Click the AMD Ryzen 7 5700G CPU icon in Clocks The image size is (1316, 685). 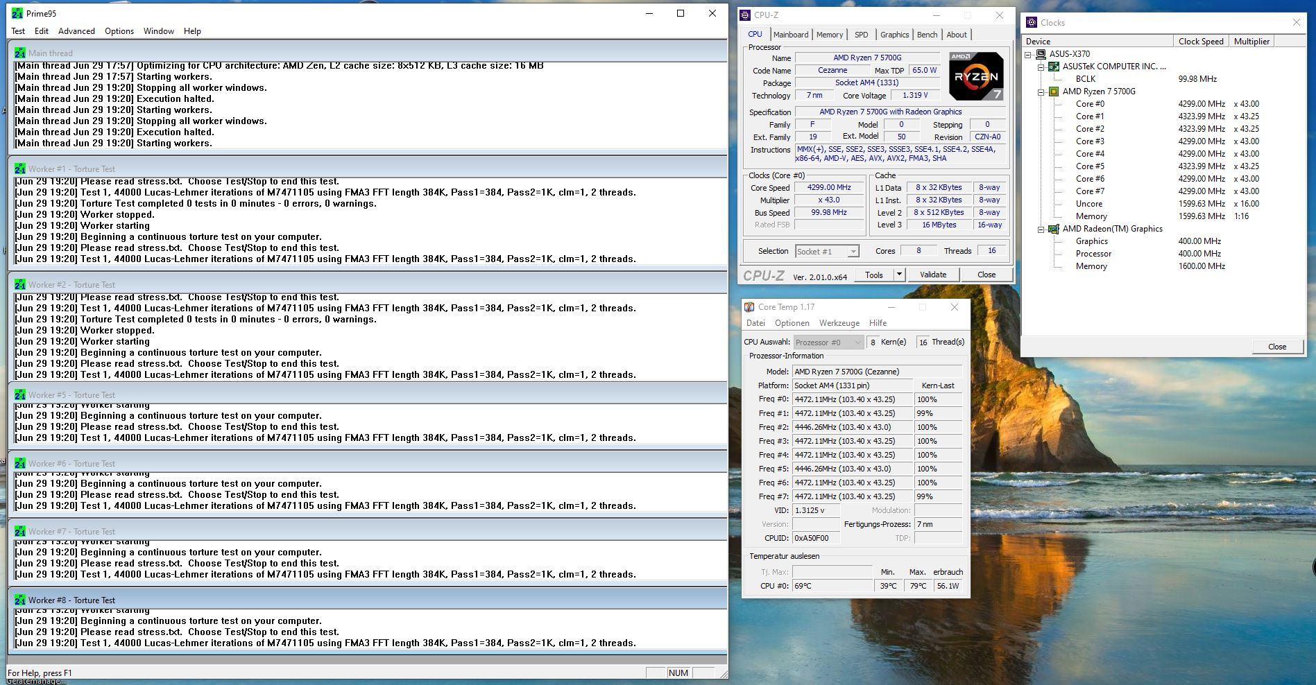pyautogui.click(x=1053, y=91)
